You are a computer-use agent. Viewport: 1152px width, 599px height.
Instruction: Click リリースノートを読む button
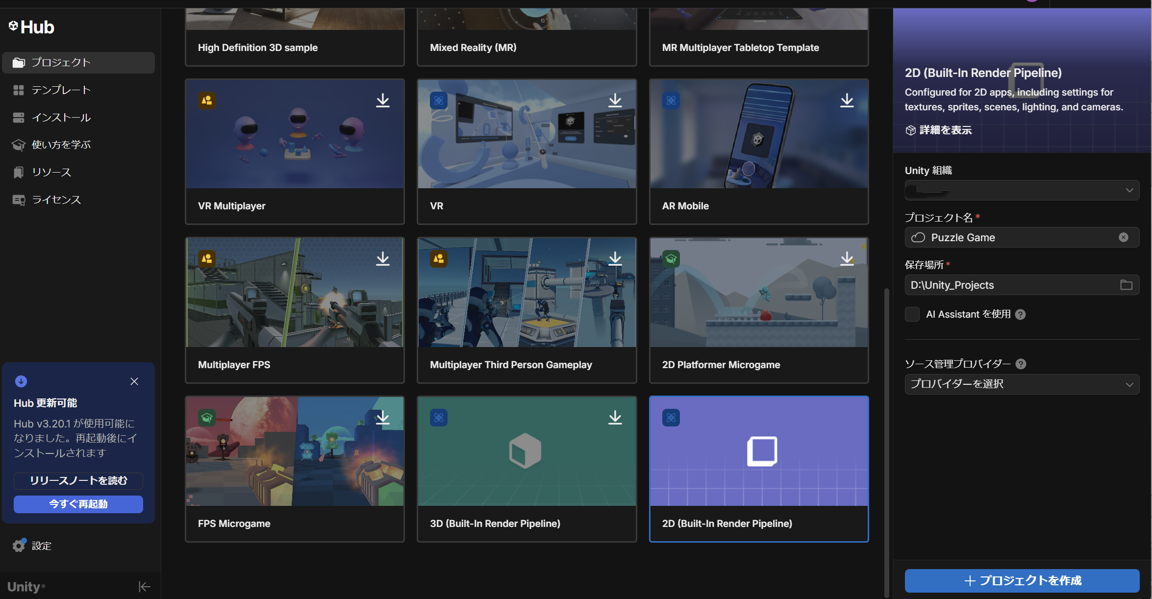tap(78, 481)
